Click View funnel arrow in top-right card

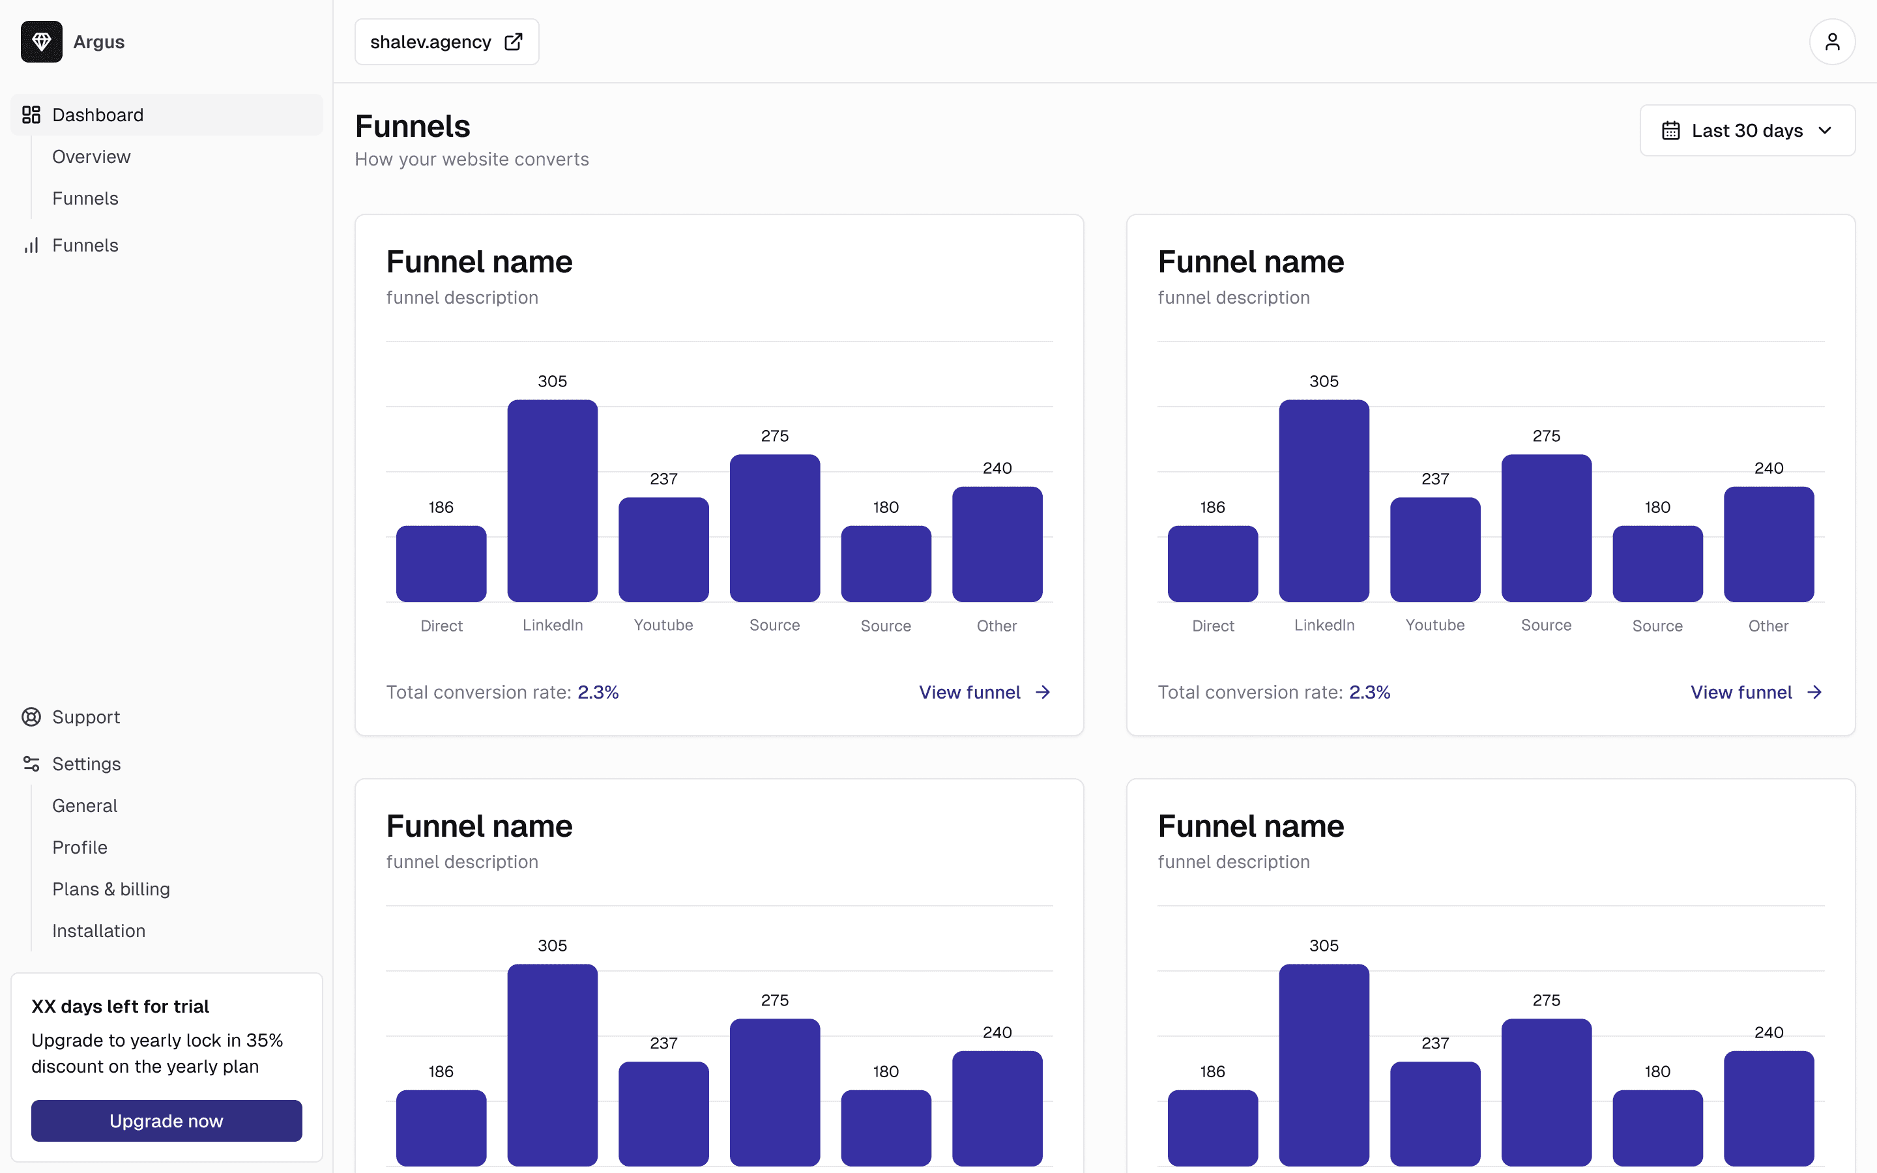(1814, 692)
